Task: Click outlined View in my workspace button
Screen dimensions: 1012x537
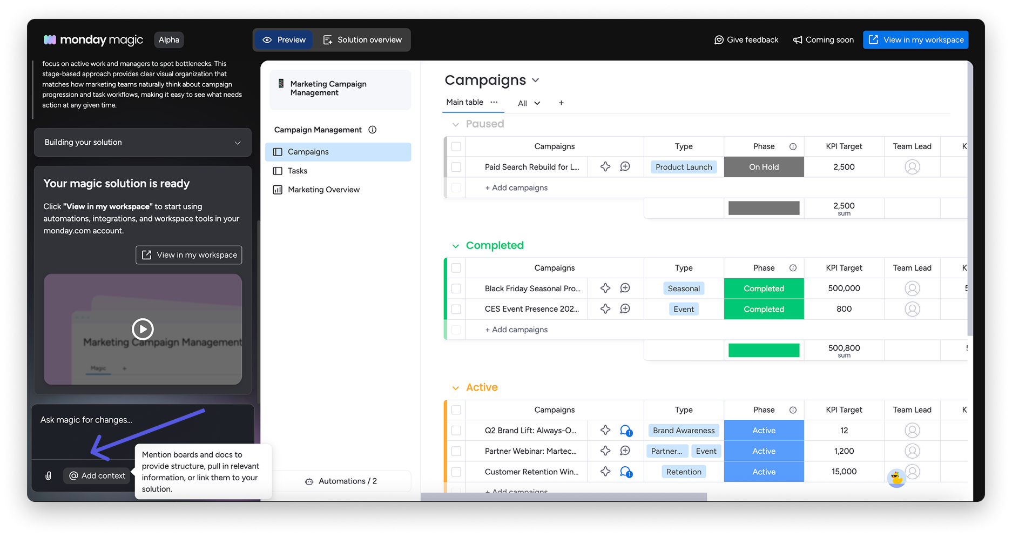Action: tap(189, 255)
